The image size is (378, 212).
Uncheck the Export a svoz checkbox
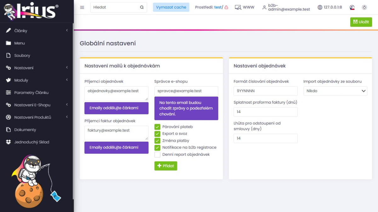[x=157, y=134]
